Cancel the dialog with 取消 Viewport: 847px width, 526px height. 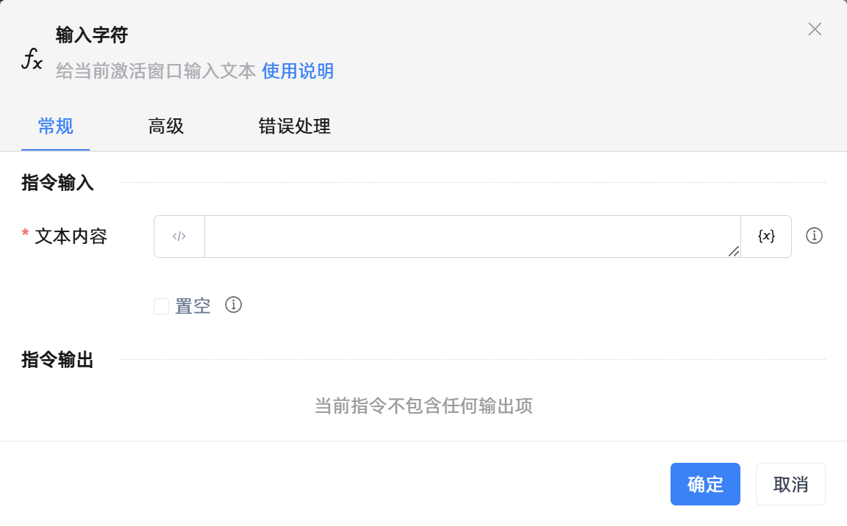tap(790, 483)
